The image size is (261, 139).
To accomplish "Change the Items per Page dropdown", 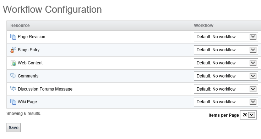I will pyautogui.click(x=248, y=115).
